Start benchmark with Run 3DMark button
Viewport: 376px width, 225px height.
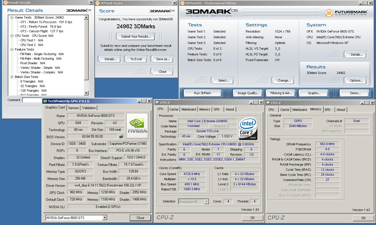tap(202, 93)
